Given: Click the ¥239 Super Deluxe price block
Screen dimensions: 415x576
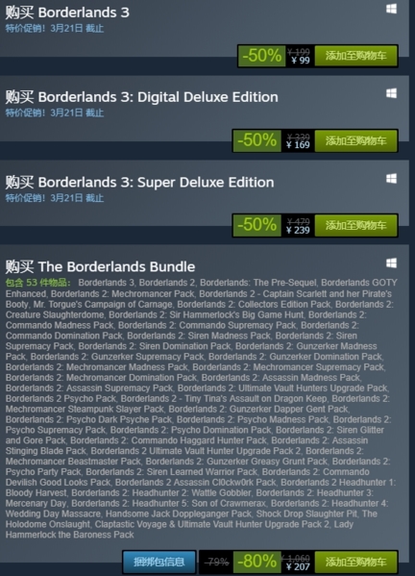Looking at the screenshot, I should [298, 225].
